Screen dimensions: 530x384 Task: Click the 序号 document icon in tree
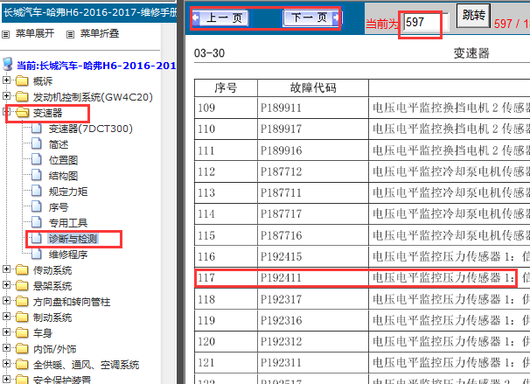click(37, 207)
